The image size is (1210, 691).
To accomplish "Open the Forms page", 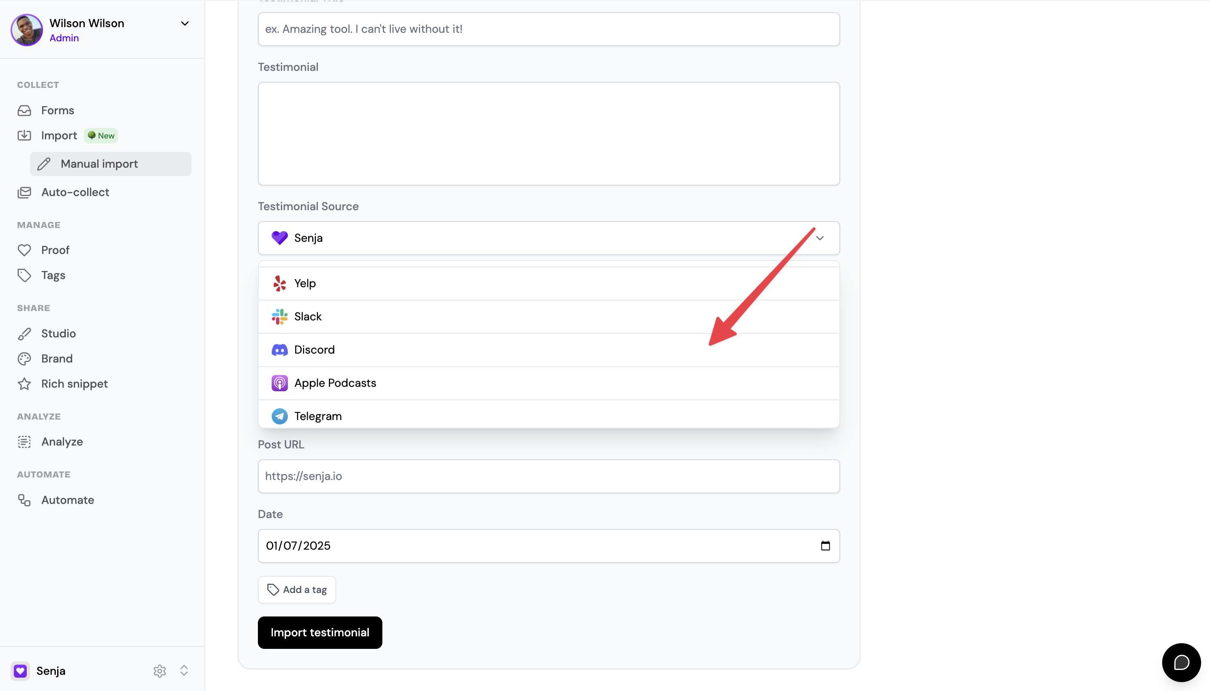I will [x=58, y=110].
